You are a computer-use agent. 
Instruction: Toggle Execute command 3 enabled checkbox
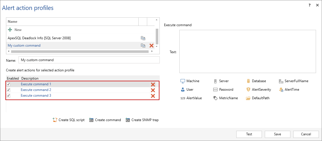9,96
